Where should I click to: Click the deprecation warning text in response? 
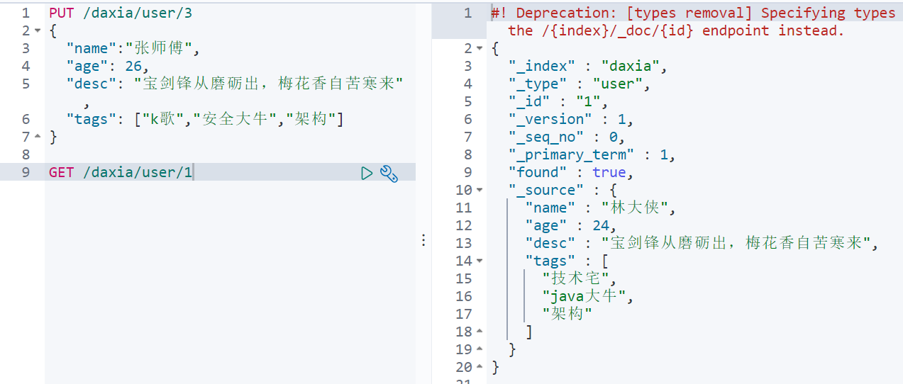pos(693,22)
